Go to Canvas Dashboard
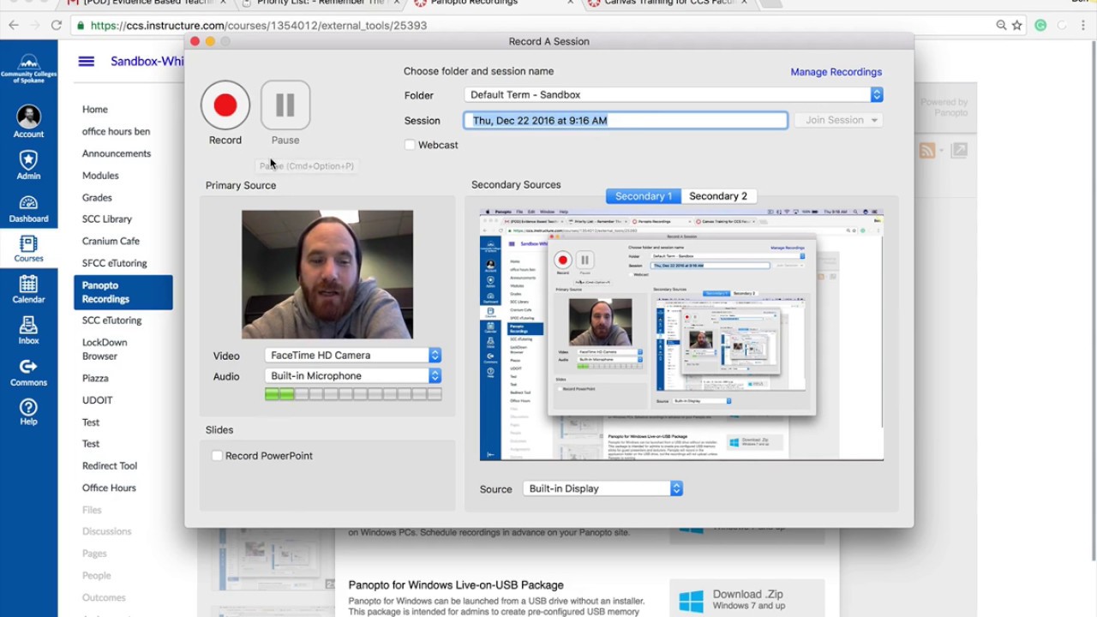The image size is (1097, 617). pyautogui.click(x=28, y=208)
